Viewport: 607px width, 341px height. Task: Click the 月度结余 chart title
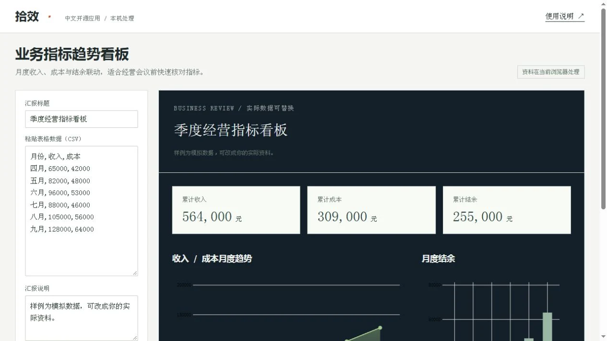pos(438,259)
